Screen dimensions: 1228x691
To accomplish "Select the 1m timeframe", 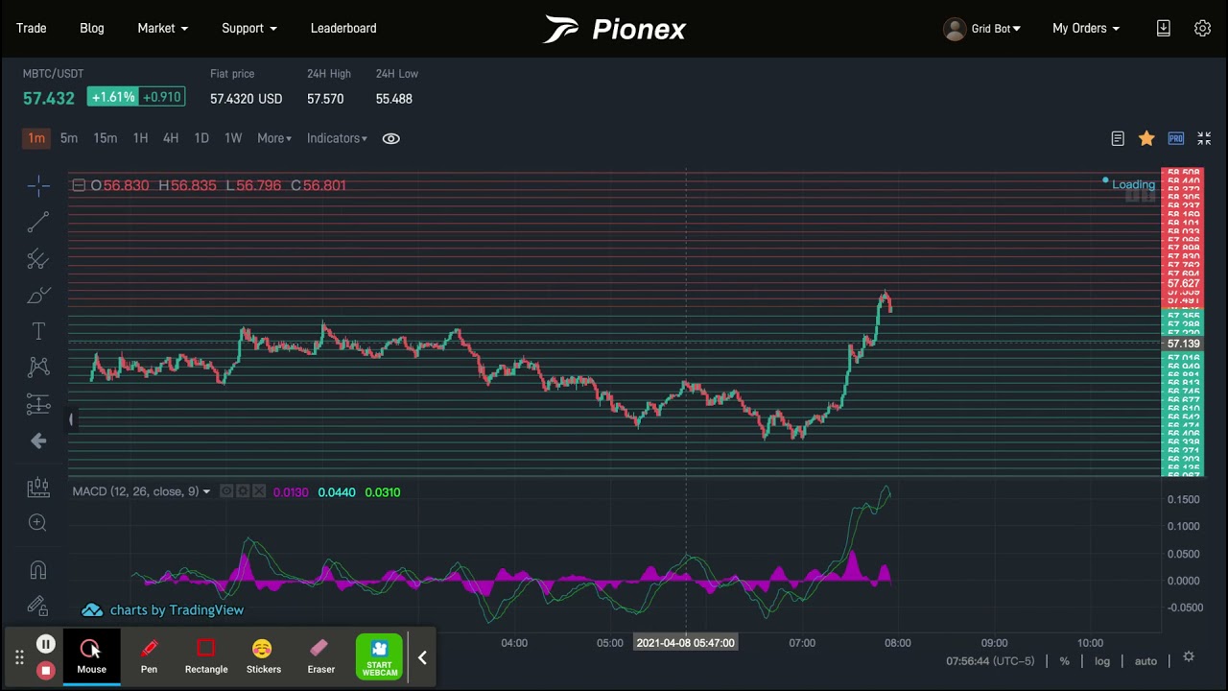I will [x=36, y=138].
